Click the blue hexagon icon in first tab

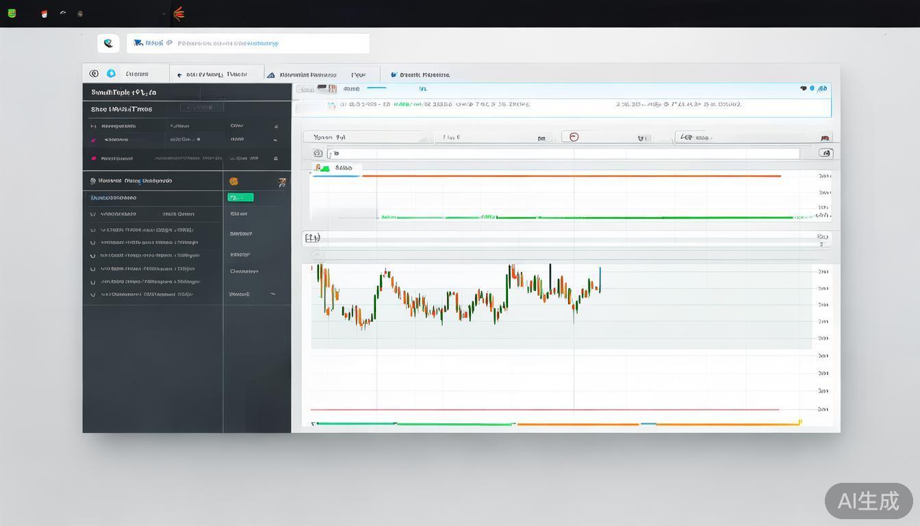pos(111,74)
